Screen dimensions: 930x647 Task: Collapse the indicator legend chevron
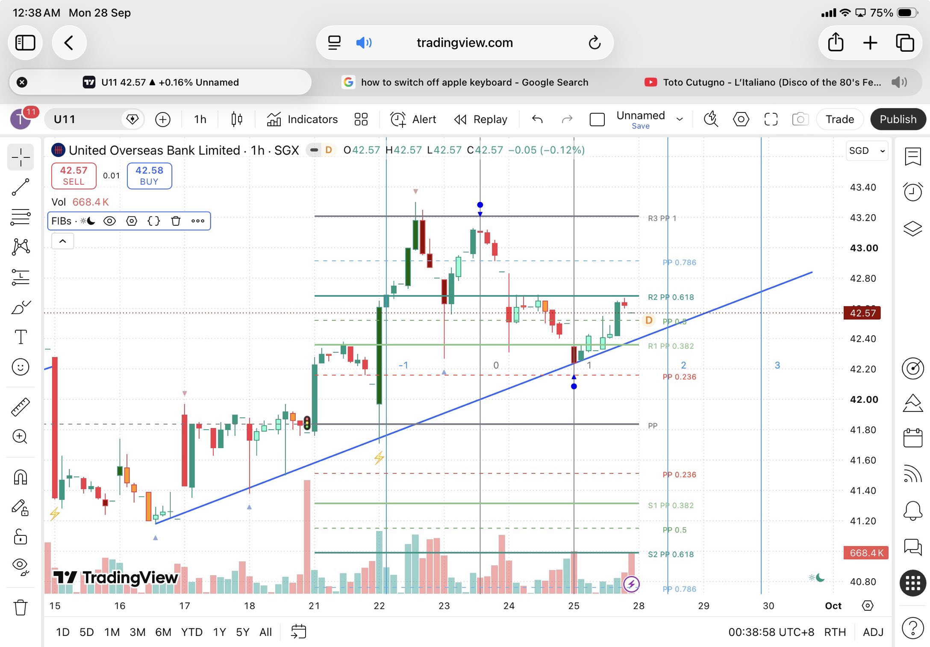62,241
